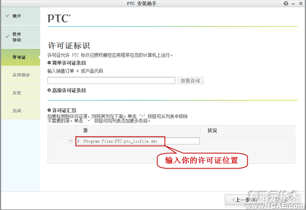Click the 源 column header

(138, 130)
